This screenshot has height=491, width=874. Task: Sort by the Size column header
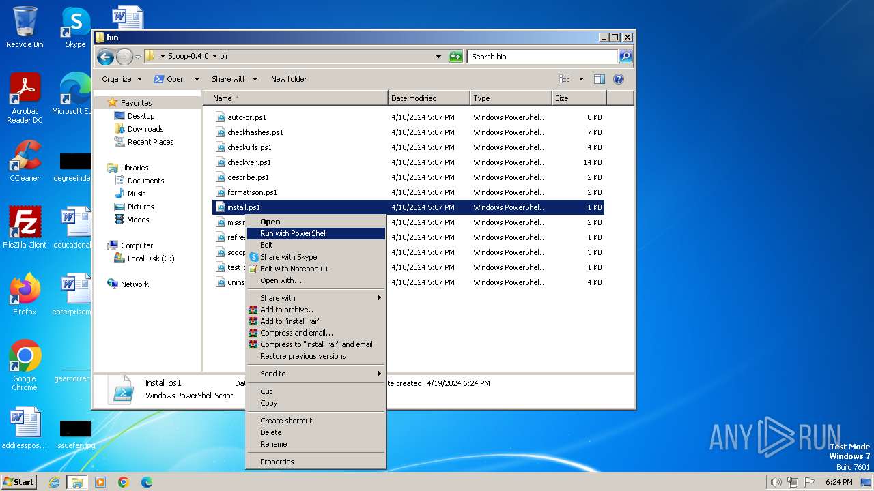point(579,98)
